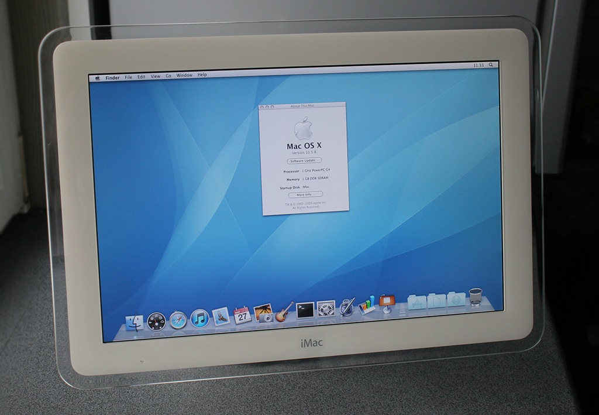Launch Pages ink-pen icon in Dock
599x415 pixels.
pos(347,307)
